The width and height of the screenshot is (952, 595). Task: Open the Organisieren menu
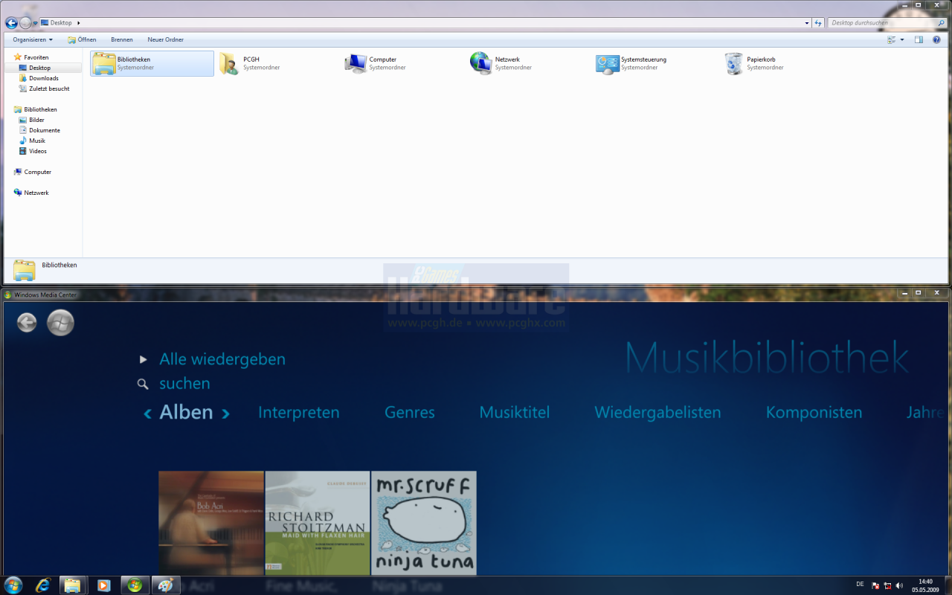(33, 39)
